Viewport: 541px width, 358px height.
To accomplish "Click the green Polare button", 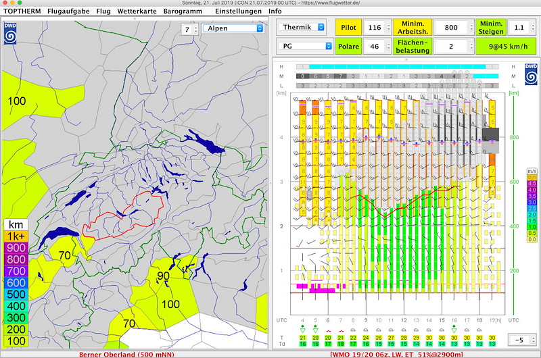I will click(x=348, y=46).
